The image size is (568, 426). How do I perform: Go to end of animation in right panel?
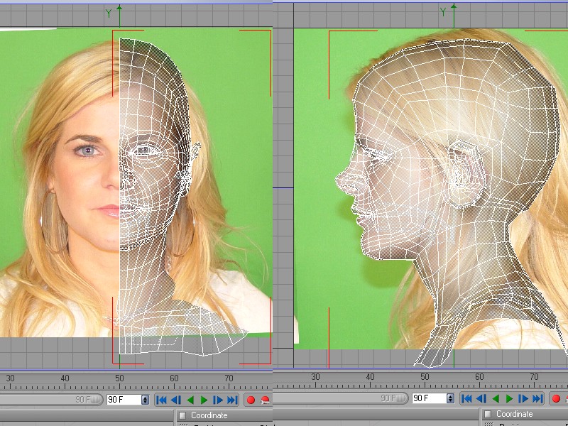537,398
